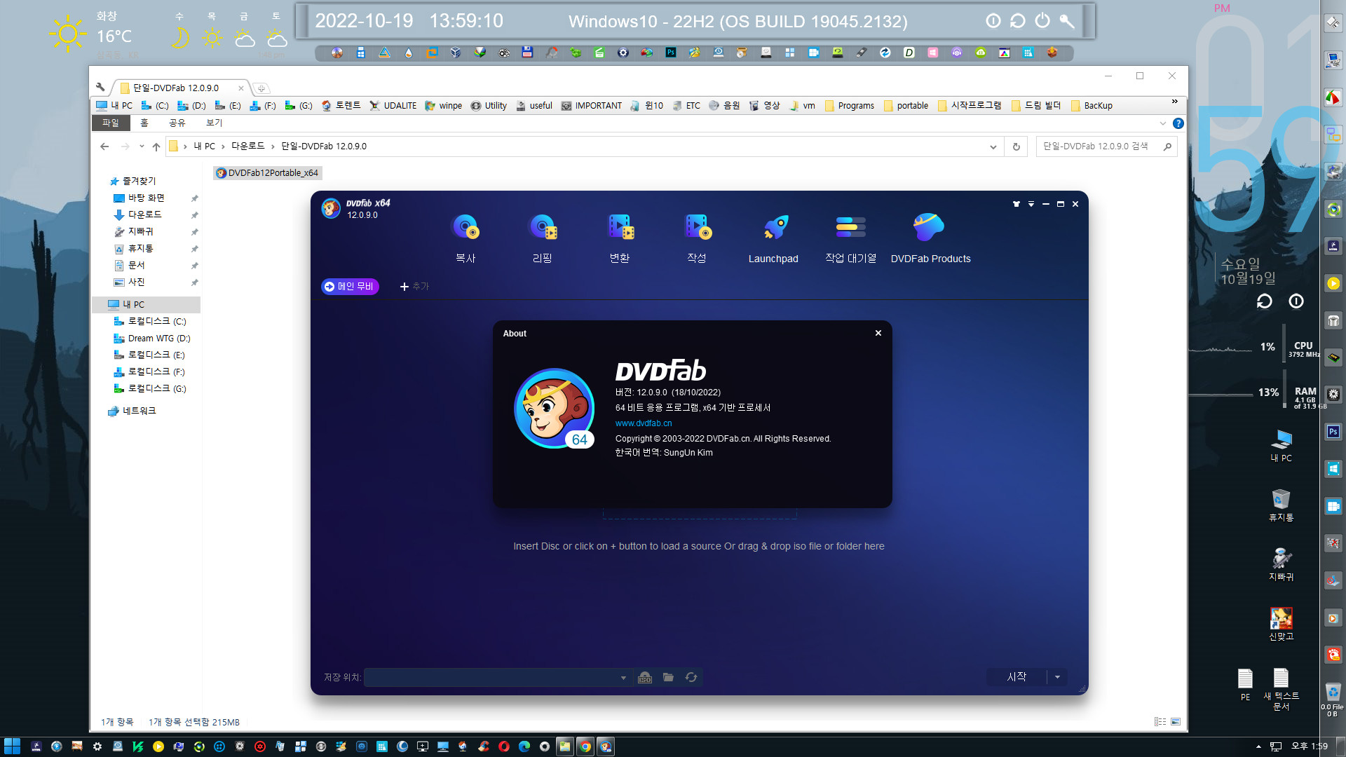Click Microsoft Edge icon on taskbar
Image resolution: width=1346 pixels, height=757 pixels.
524,746
